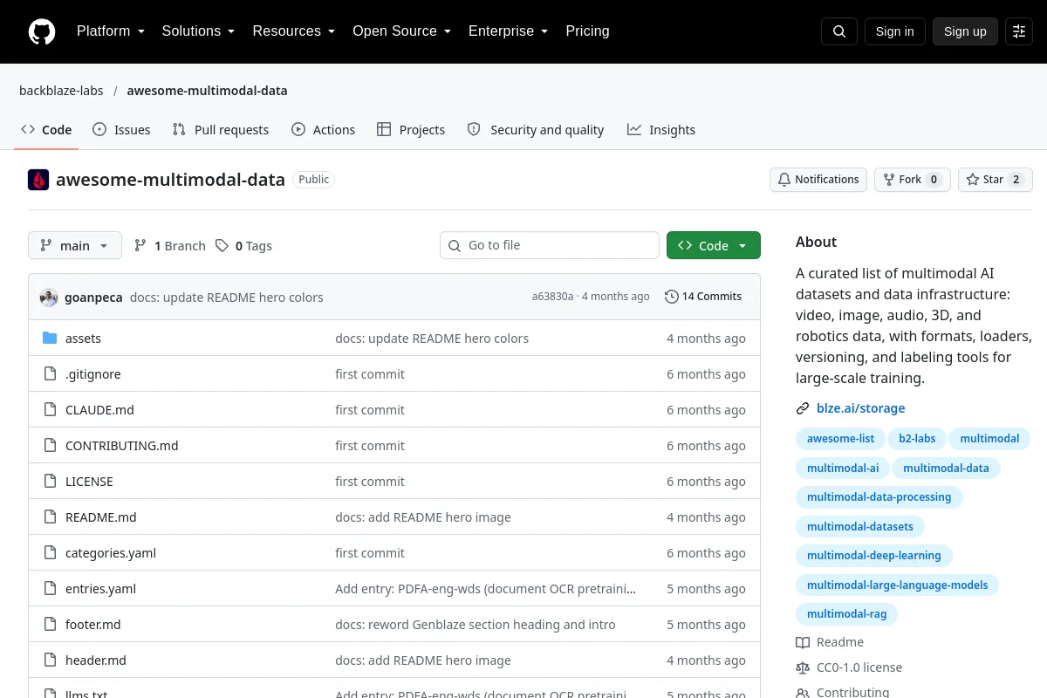
Task: Click the multimodal-deep-learning topic tag
Action: (x=874, y=556)
